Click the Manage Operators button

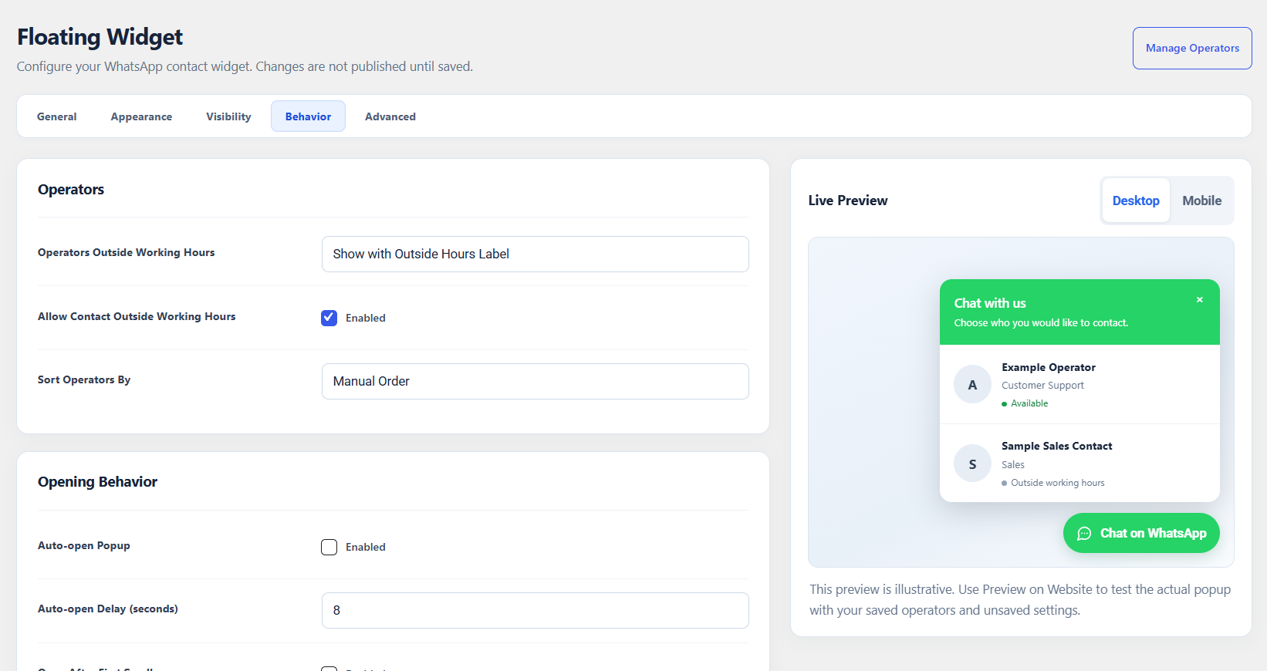[1192, 48]
